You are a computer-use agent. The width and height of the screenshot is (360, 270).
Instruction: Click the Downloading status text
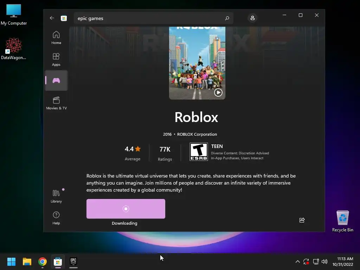pos(124,223)
